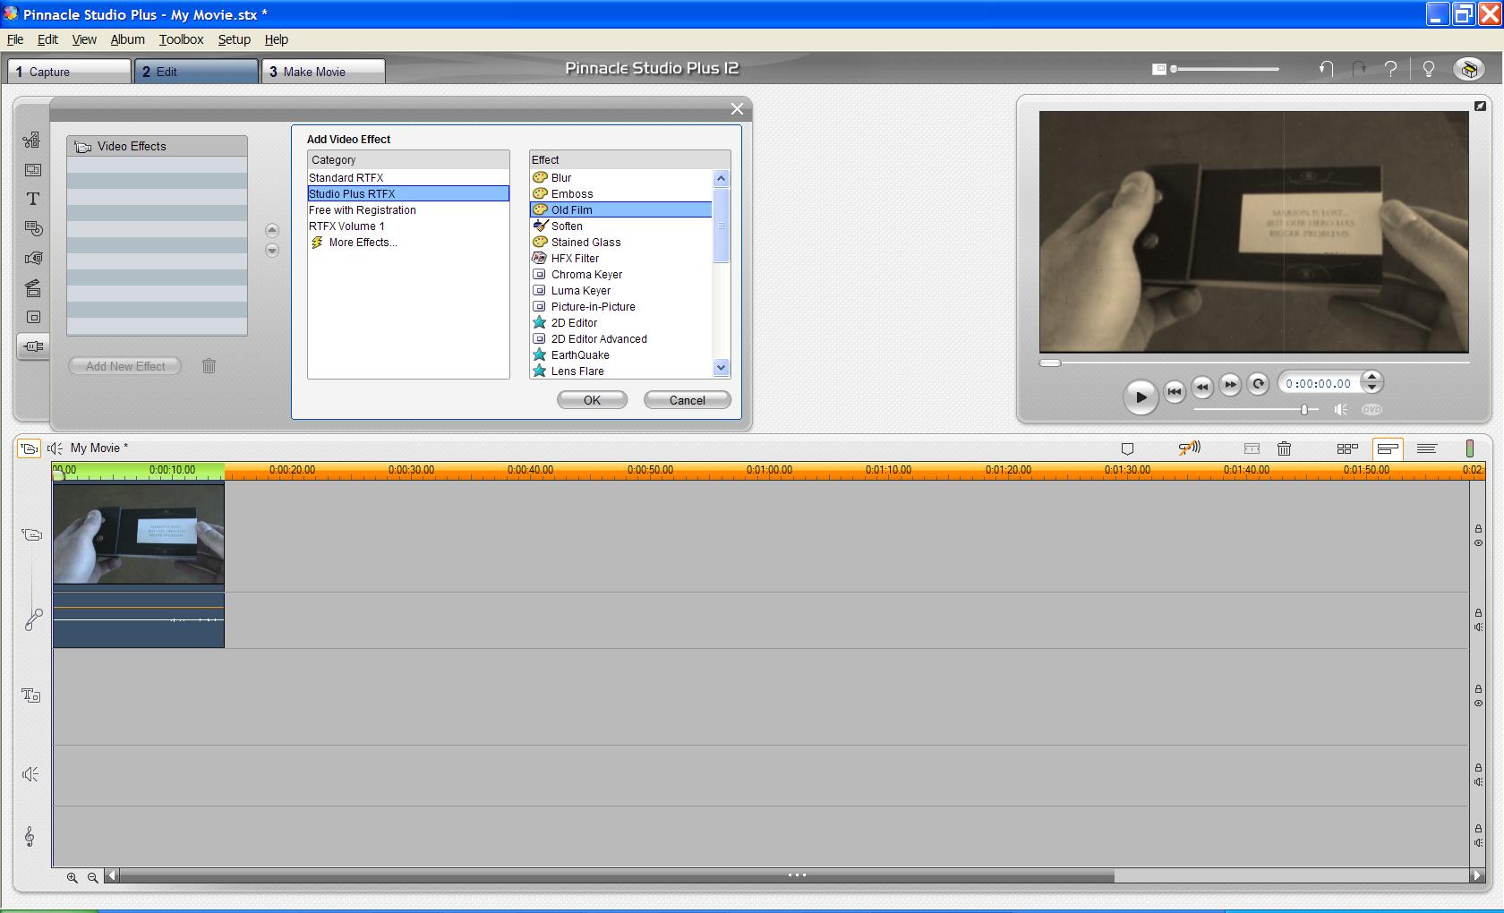Switch to the Make Movie tab
This screenshot has width=1504, height=913.
pos(323,72)
